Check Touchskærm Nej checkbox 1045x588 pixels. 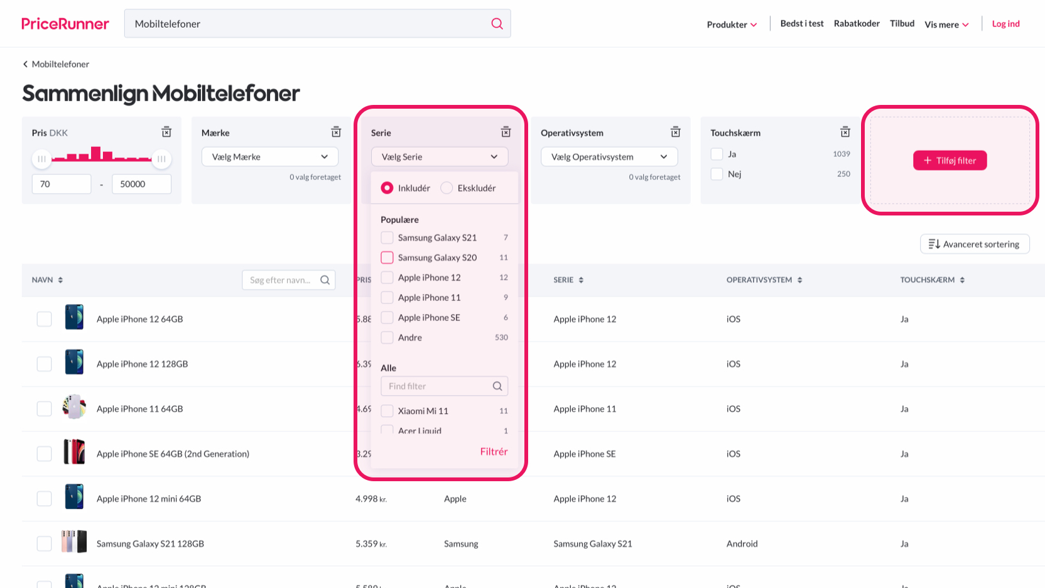(717, 174)
